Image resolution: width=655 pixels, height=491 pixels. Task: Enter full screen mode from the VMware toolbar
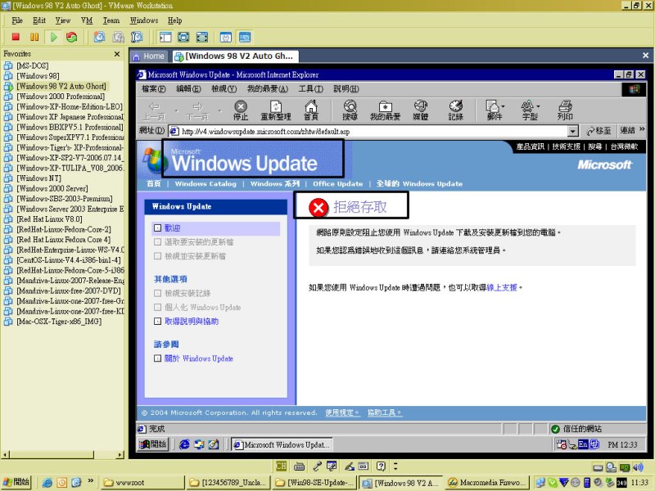click(183, 37)
